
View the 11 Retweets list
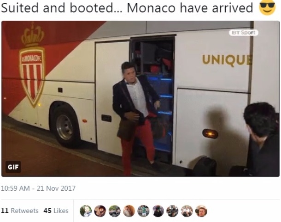pyautogui.click(x=20, y=211)
